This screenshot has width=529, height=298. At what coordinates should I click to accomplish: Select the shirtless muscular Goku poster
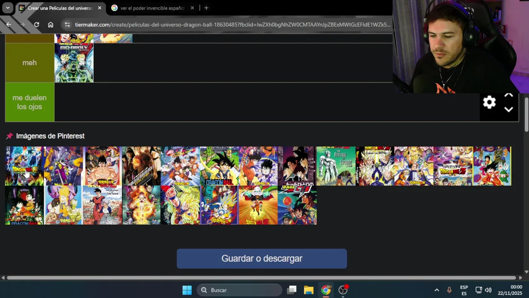102,166
